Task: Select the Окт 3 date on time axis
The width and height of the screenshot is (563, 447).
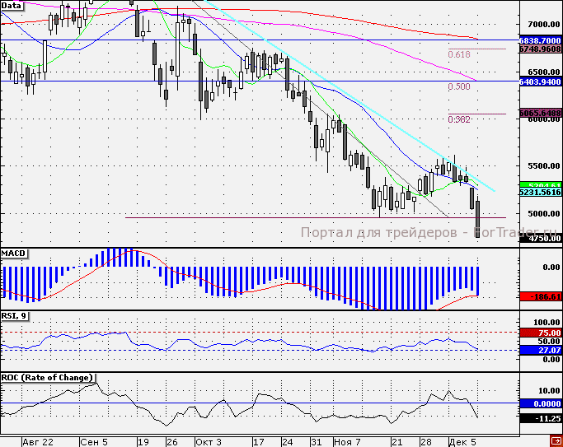Action: (x=208, y=442)
